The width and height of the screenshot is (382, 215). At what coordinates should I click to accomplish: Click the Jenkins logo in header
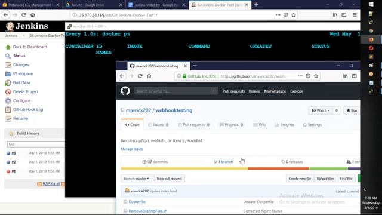(x=27, y=26)
